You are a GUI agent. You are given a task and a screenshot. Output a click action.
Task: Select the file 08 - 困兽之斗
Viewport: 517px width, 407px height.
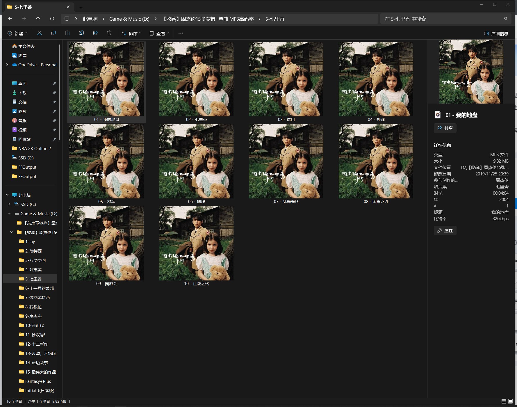pos(376,164)
